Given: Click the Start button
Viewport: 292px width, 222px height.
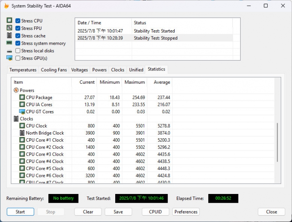Looking at the screenshot, I should click(20, 212).
